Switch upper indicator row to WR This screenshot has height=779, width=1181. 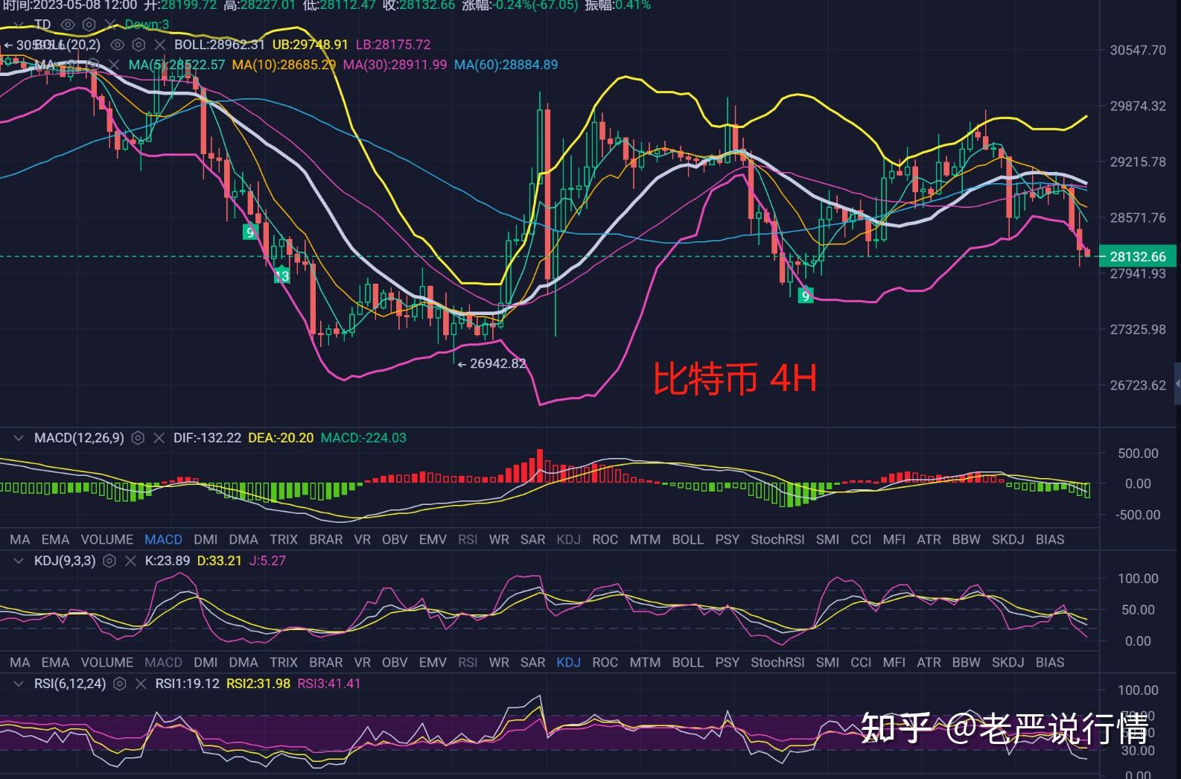pyautogui.click(x=499, y=539)
